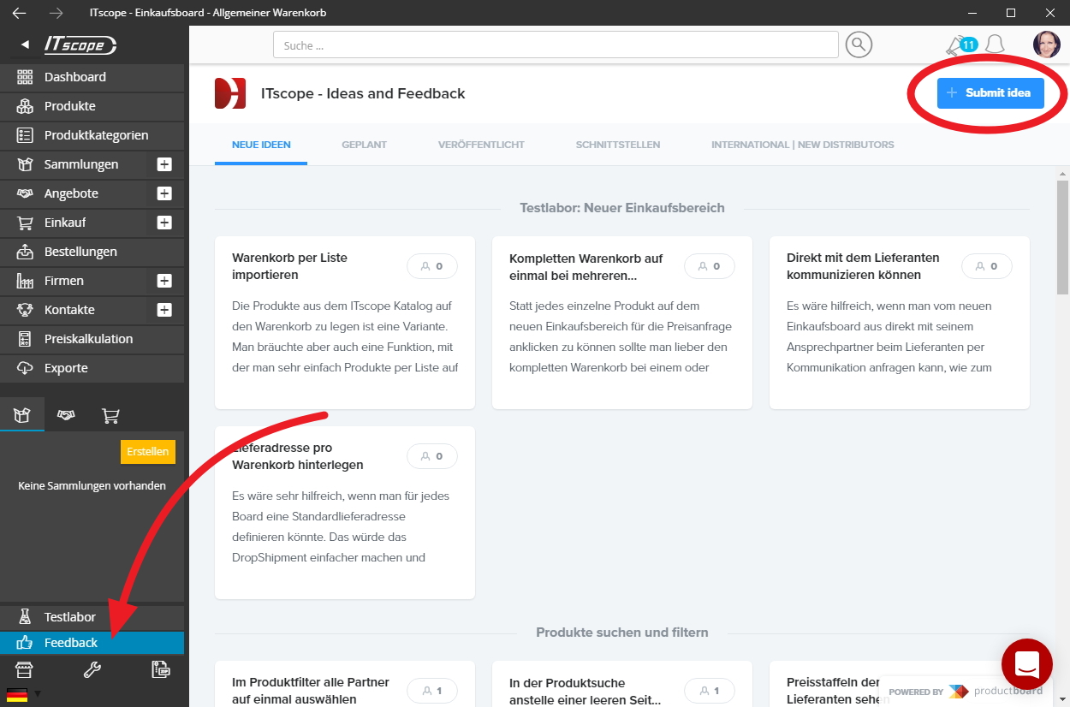Open the Produkte menu item

tap(92, 106)
